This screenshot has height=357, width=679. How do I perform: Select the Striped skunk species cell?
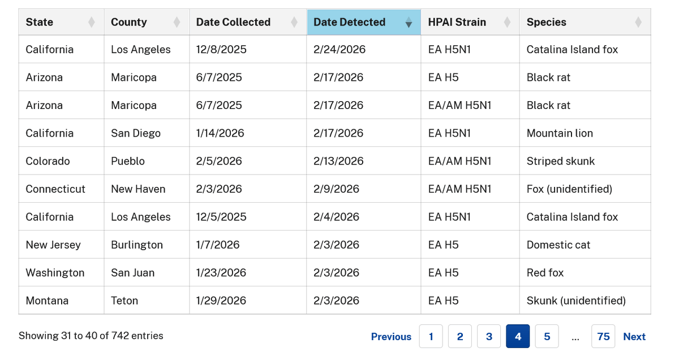[585, 161]
